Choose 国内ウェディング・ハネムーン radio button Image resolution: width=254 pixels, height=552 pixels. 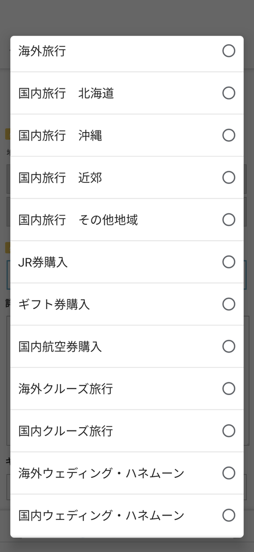pos(229,516)
